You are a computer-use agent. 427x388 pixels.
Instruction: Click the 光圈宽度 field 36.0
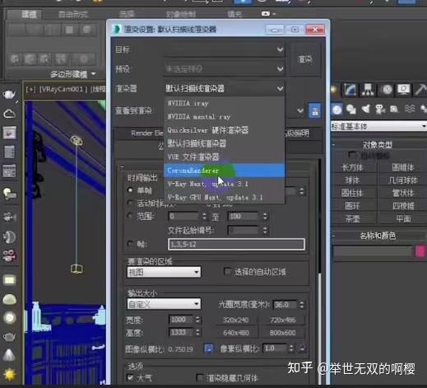click(x=285, y=305)
